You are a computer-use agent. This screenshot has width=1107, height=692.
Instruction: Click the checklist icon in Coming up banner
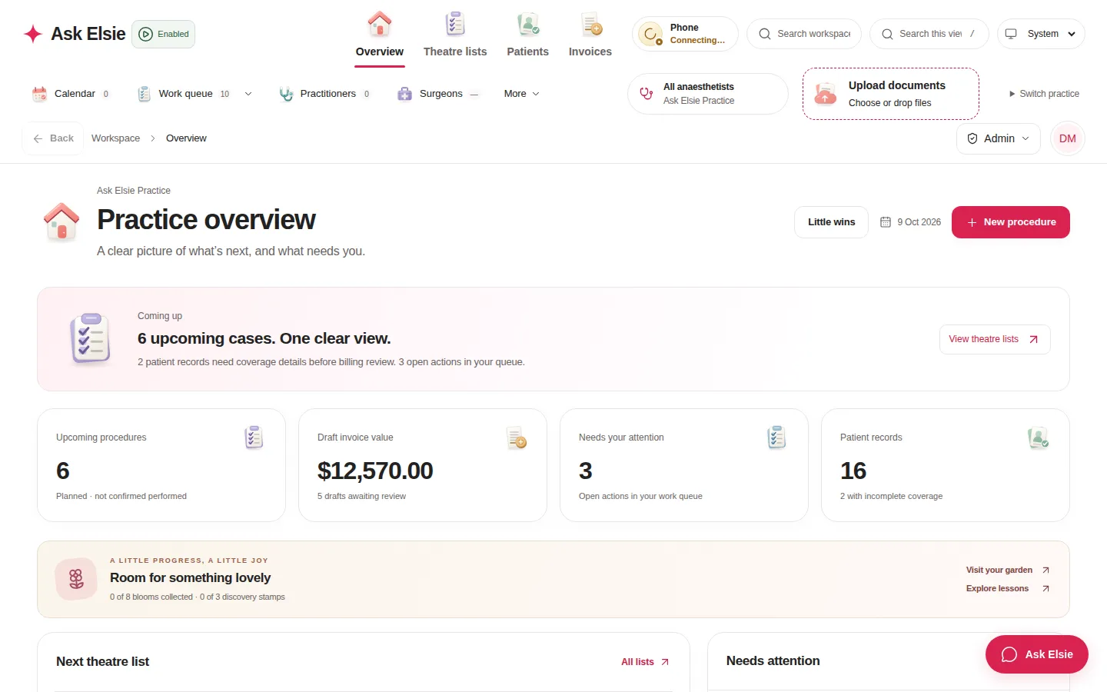[x=91, y=338]
